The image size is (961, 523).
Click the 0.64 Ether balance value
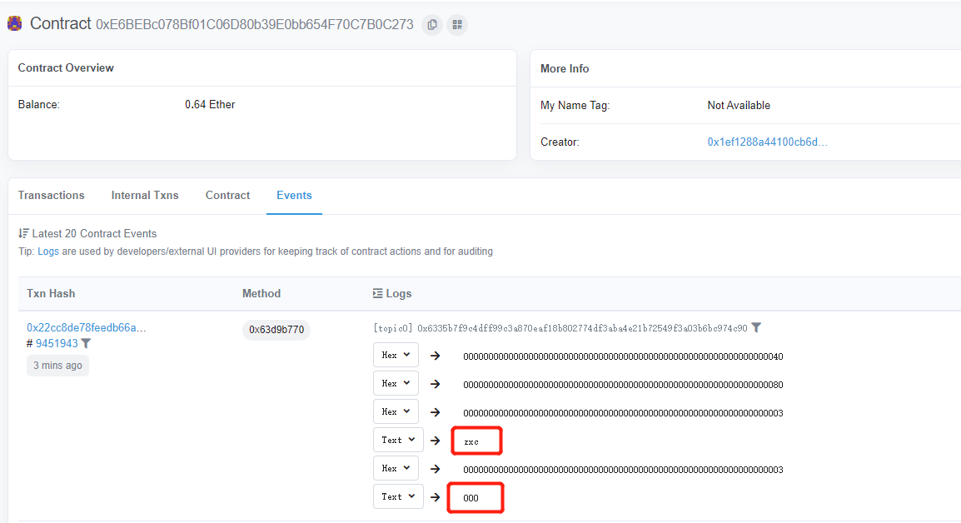[x=210, y=105]
